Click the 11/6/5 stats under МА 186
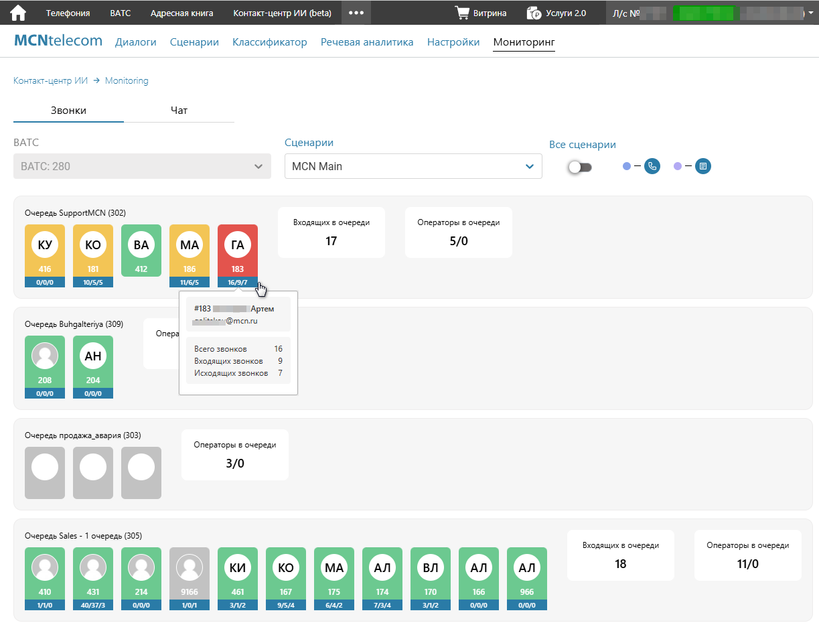 [x=190, y=282]
